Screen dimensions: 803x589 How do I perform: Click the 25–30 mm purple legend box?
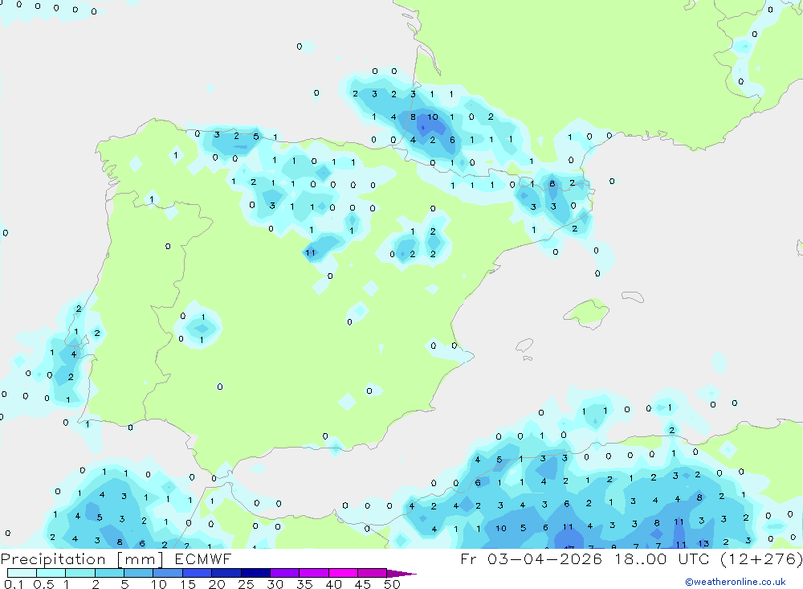click(x=255, y=573)
